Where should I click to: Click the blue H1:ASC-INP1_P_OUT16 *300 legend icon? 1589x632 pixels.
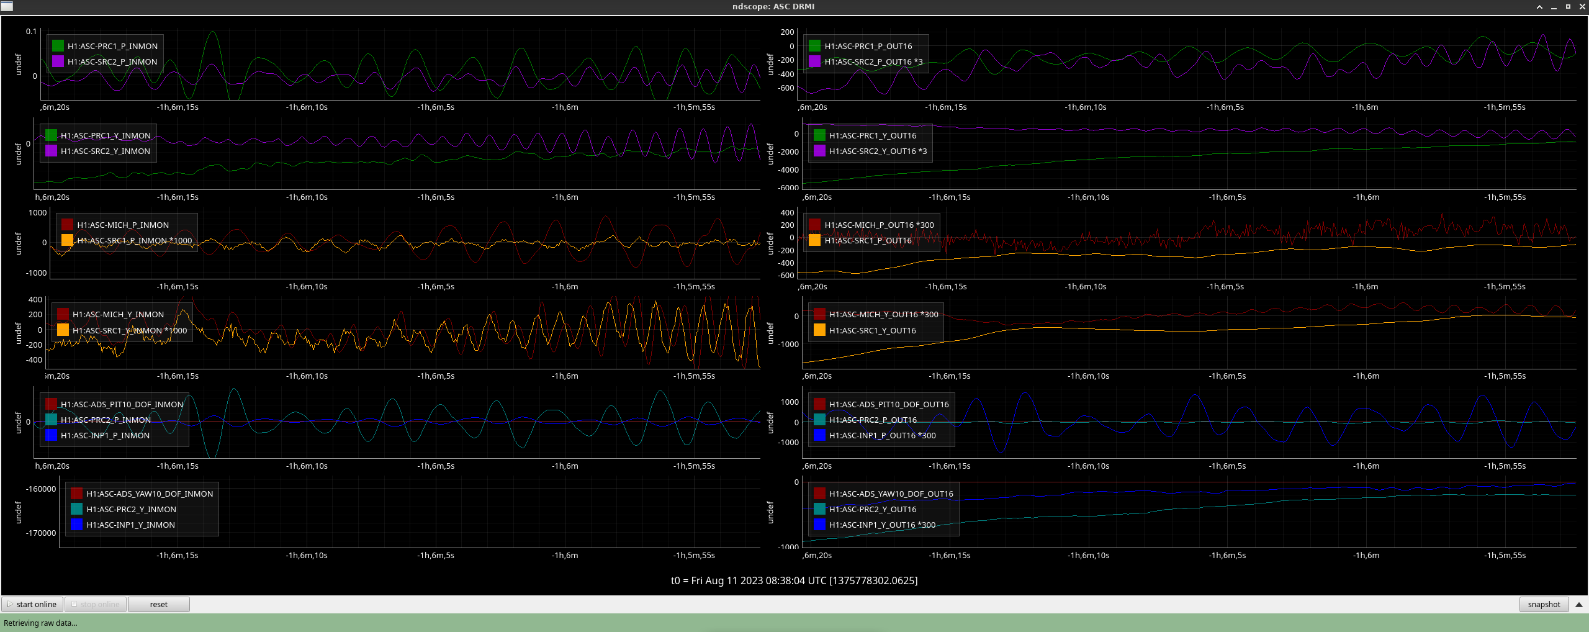819,435
